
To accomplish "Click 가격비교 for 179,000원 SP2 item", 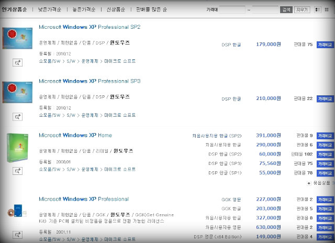I will [325, 45].
